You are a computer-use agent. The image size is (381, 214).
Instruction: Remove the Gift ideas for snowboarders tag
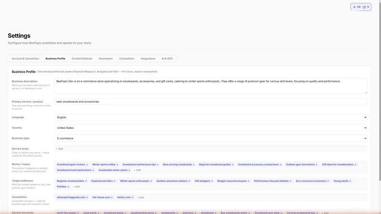(x=355, y=165)
